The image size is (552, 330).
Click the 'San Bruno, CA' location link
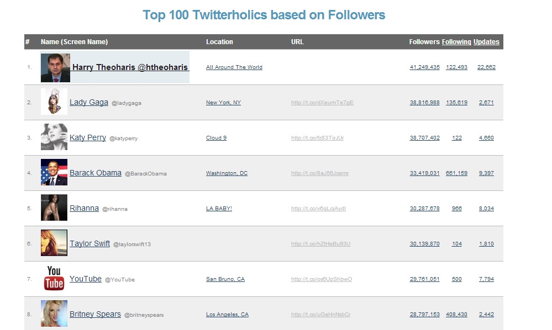pos(225,279)
